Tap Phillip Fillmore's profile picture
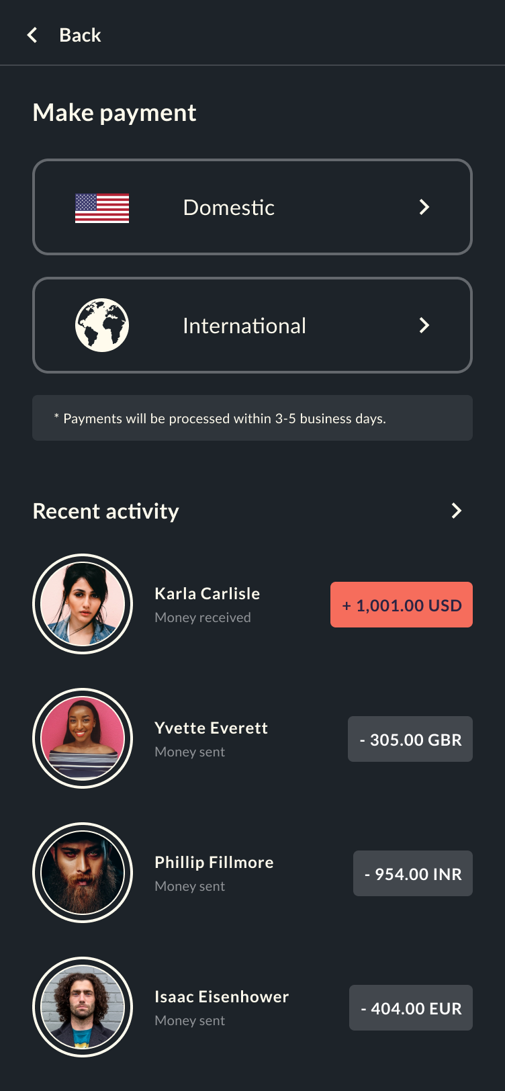505x1091 pixels. click(x=83, y=873)
